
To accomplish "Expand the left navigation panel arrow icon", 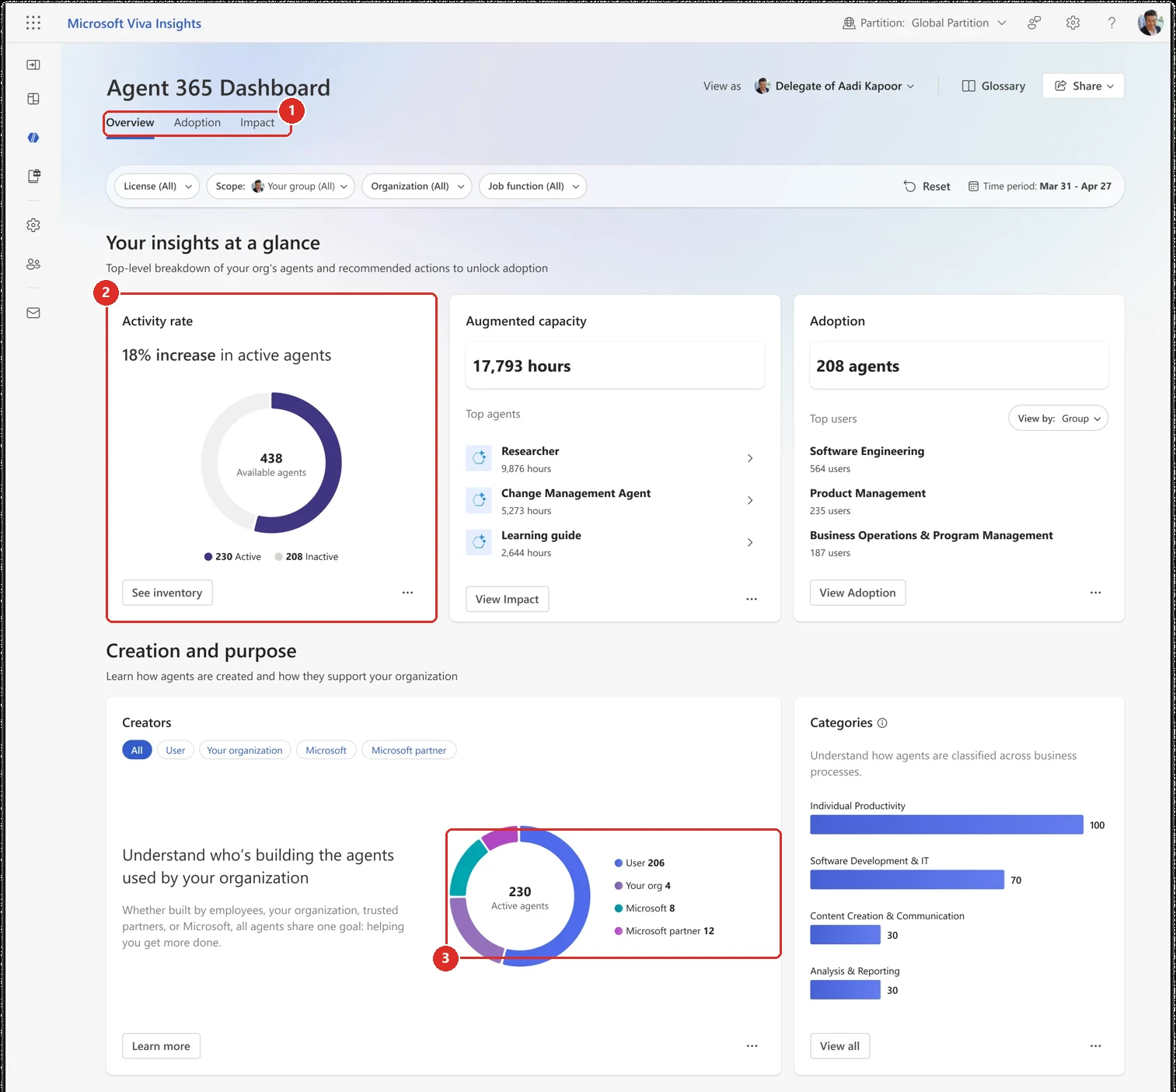I will tap(33, 65).
